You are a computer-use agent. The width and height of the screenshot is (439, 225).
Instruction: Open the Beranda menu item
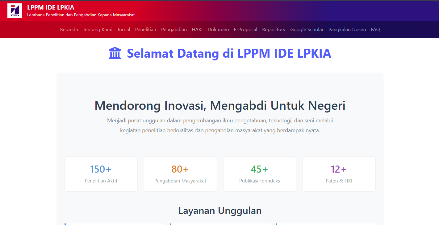(x=69, y=30)
